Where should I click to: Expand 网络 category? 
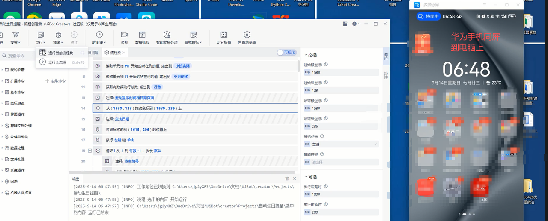[x=2, y=181]
